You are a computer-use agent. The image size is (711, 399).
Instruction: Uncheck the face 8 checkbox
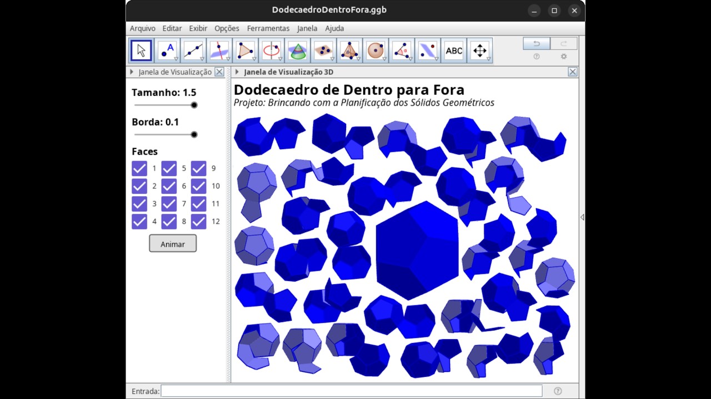(169, 222)
